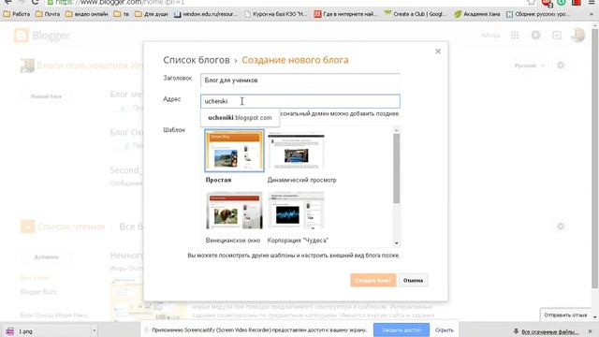Open the Академия Хана bookmark
Viewport: 599px width, 337px height.
[476, 14]
